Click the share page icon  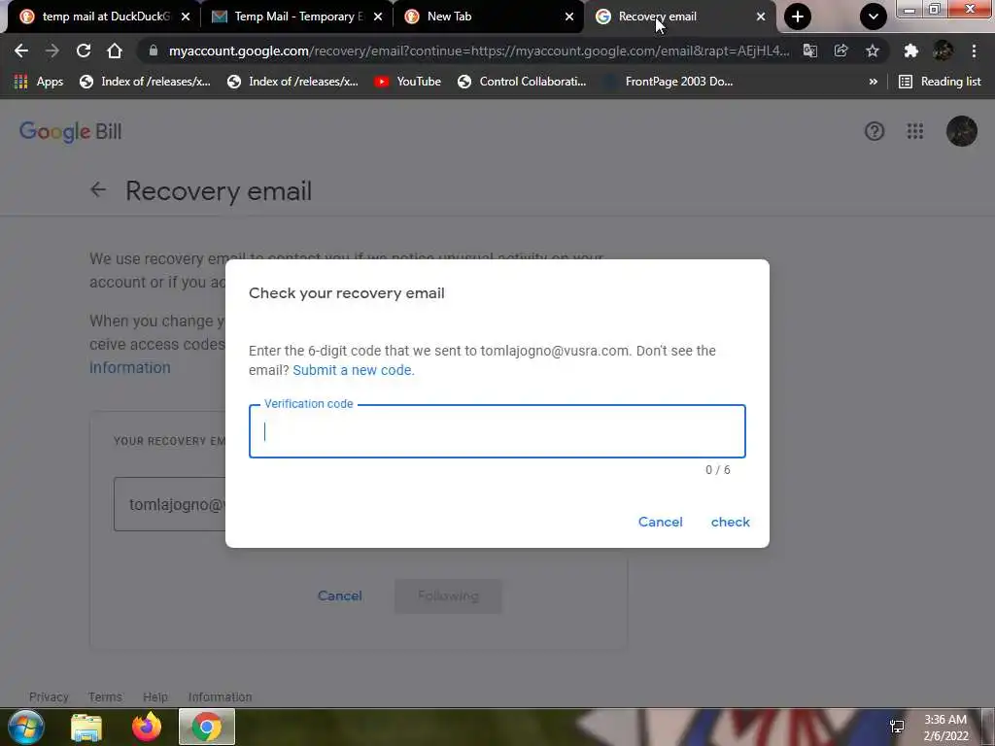841,51
